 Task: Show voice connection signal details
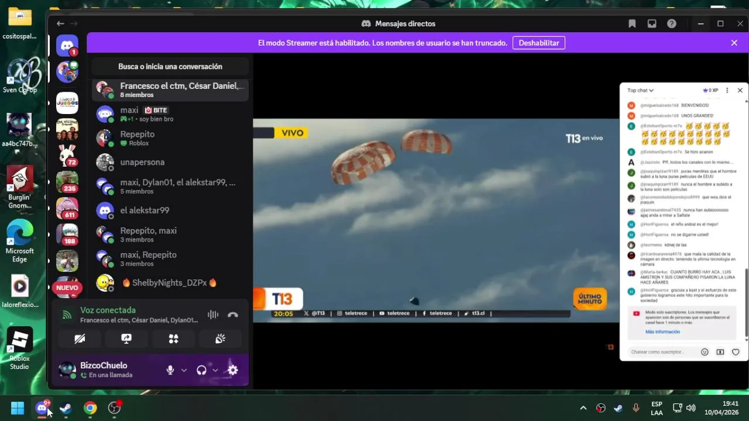point(67,315)
